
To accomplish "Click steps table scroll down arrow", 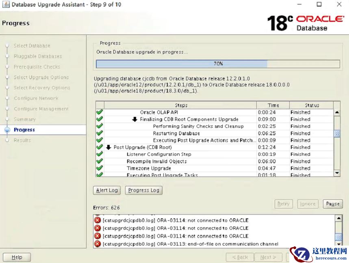I will 337,173.
